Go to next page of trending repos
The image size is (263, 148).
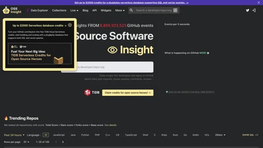tap(63, 142)
